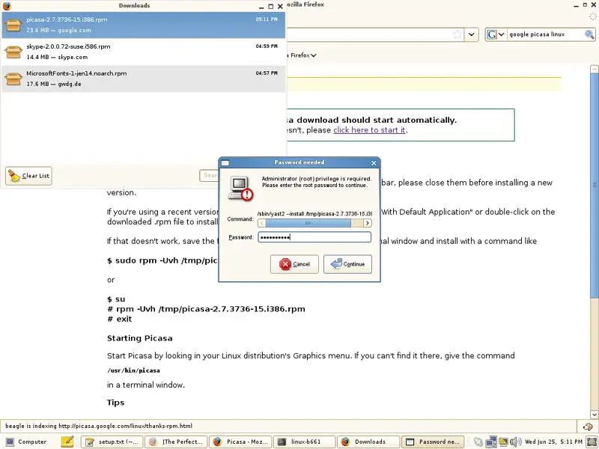Click the Command scrollbar right arrow
The height and width of the screenshot is (449, 599).
coord(368,223)
